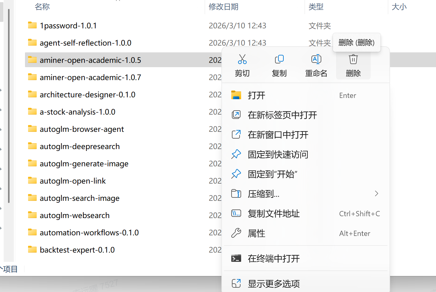Click 显示更多选项 at menu bottom
This screenshot has height=292, width=436.
(306, 283)
